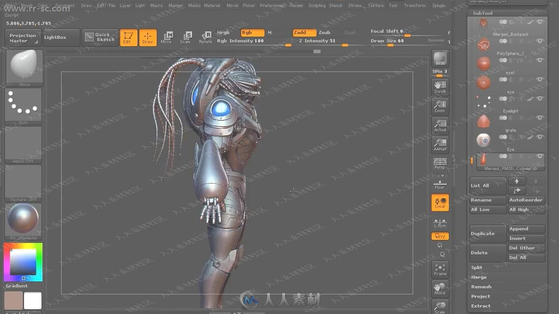Hide the eye1 subtool eye icon
Image resolution: width=559 pixels, height=314 pixels.
click(x=540, y=60)
